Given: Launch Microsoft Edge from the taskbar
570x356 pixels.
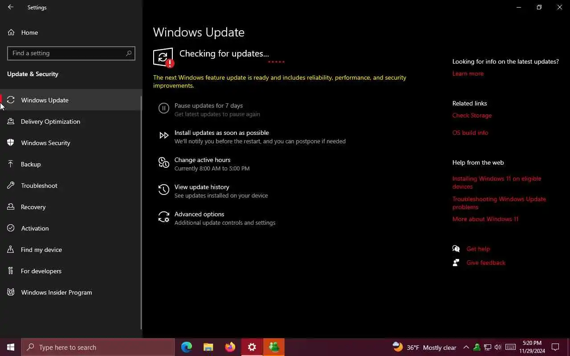Looking at the screenshot, I should click(x=187, y=347).
